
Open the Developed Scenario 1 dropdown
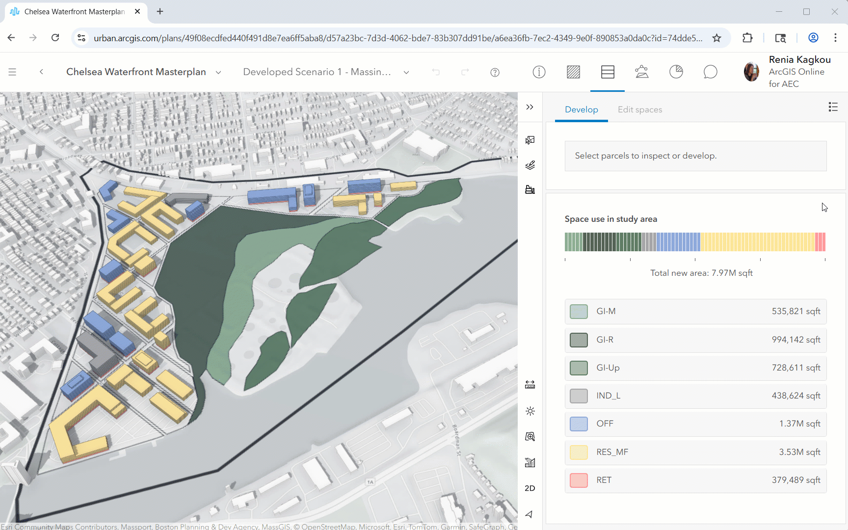[x=406, y=73]
